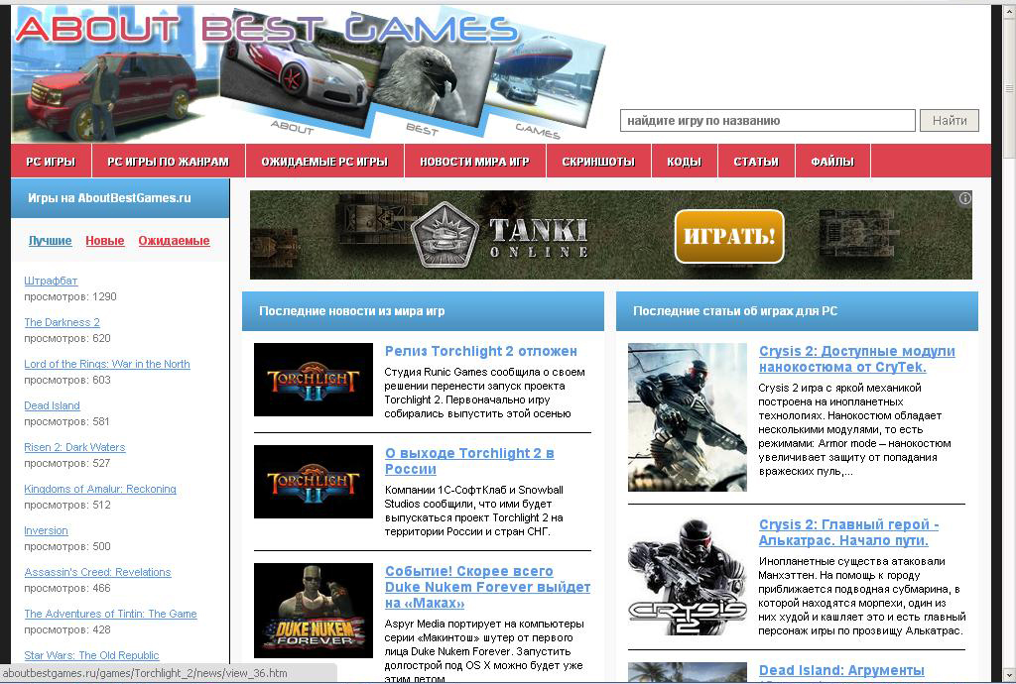Open НОВОСТИ МИРА ИГР menu
The height and width of the screenshot is (684, 1016).
tap(475, 162)
